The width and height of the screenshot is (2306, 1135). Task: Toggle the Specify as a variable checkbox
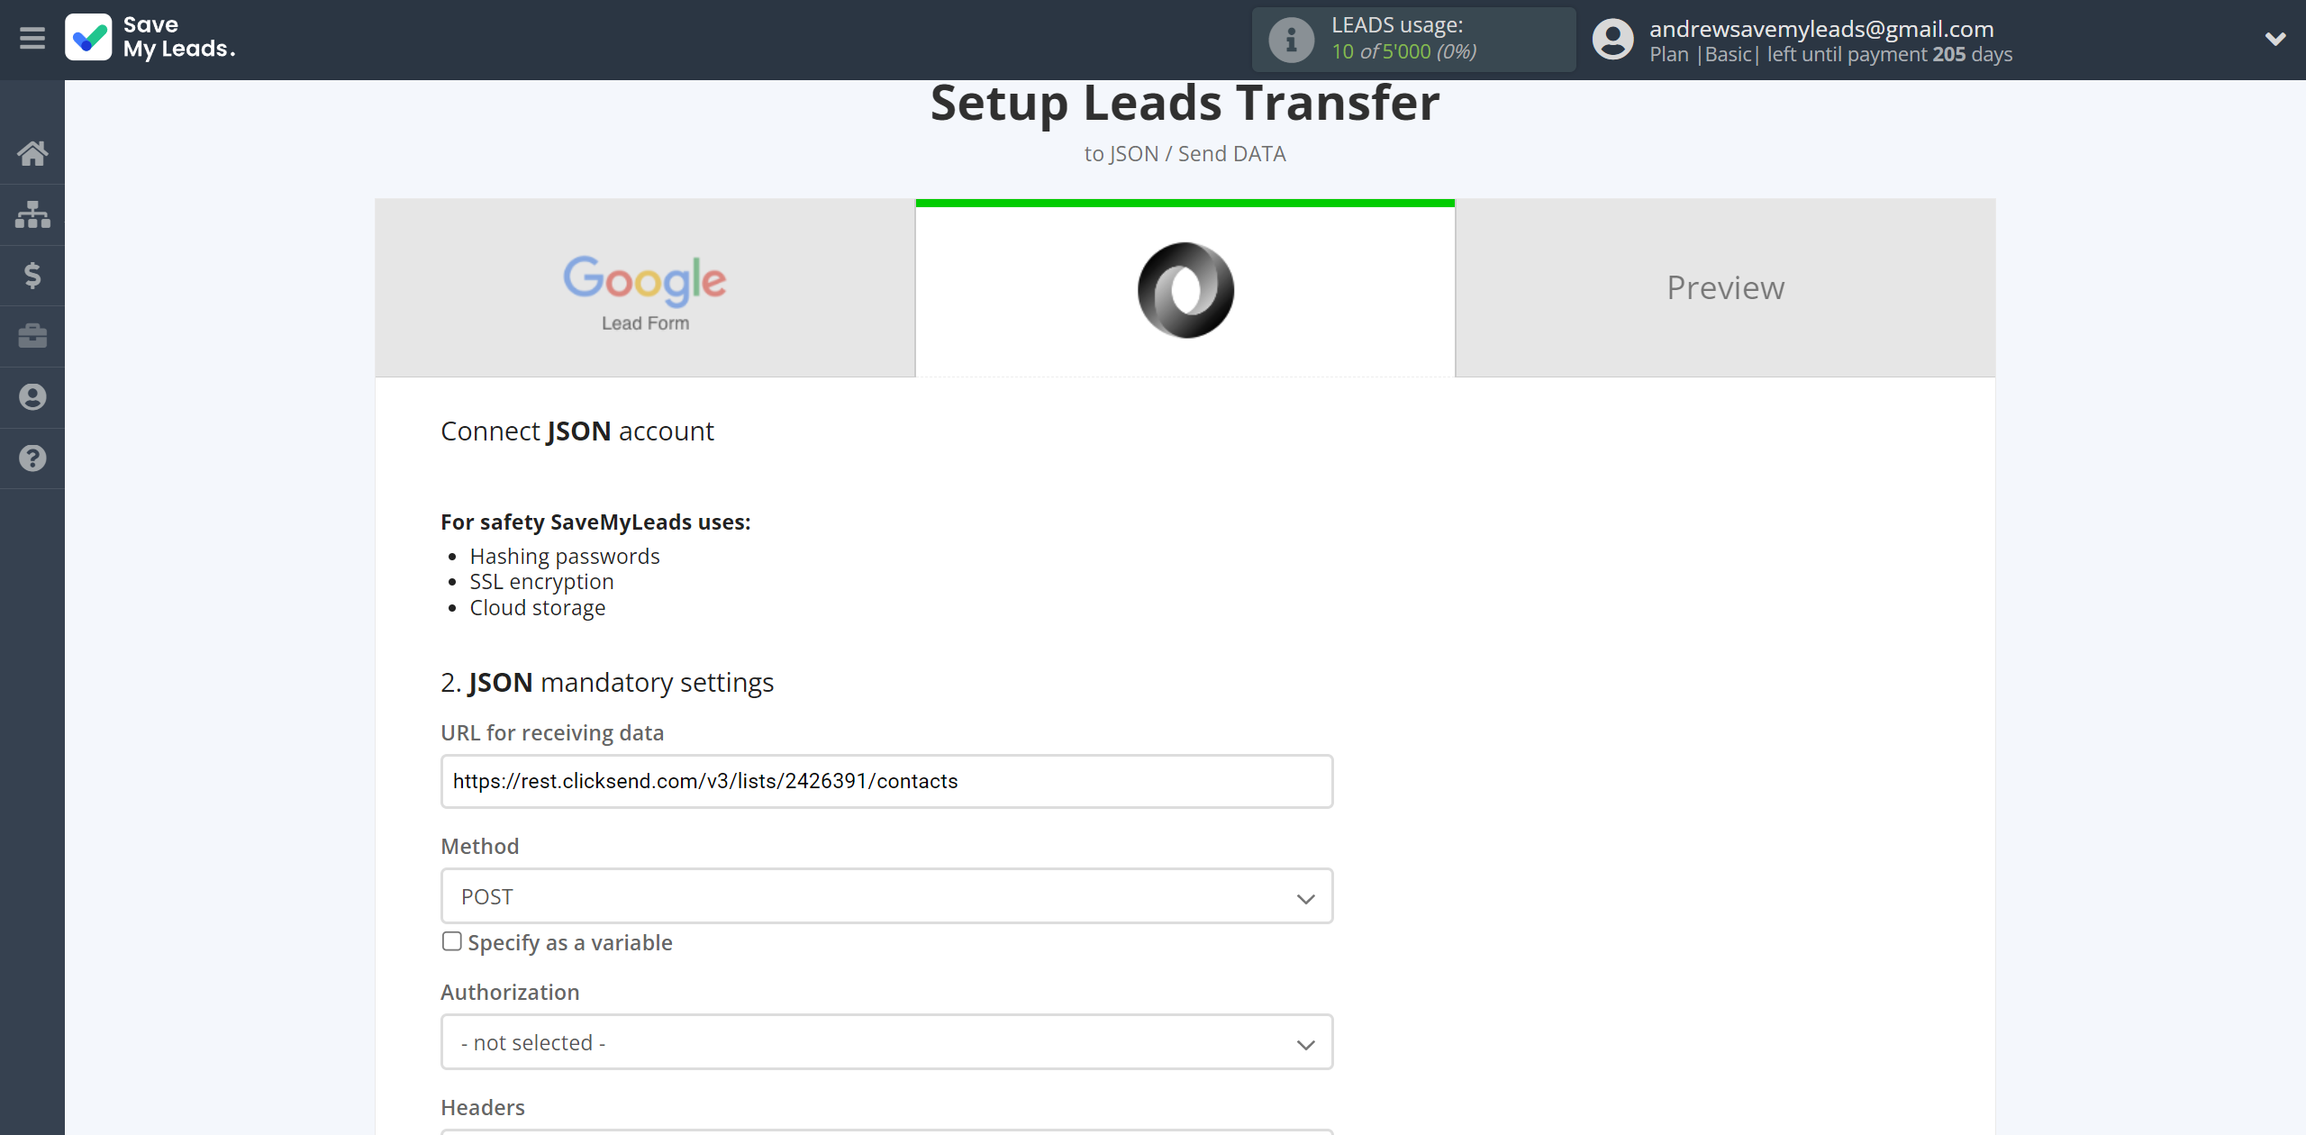(451, 942)
